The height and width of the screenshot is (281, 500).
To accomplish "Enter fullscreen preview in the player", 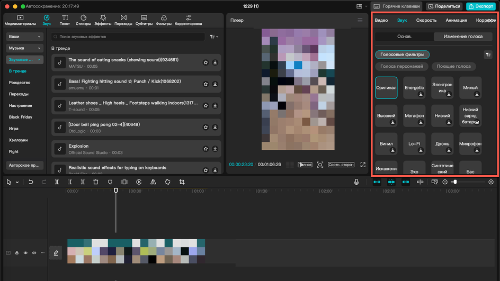I will click(363, 165).
